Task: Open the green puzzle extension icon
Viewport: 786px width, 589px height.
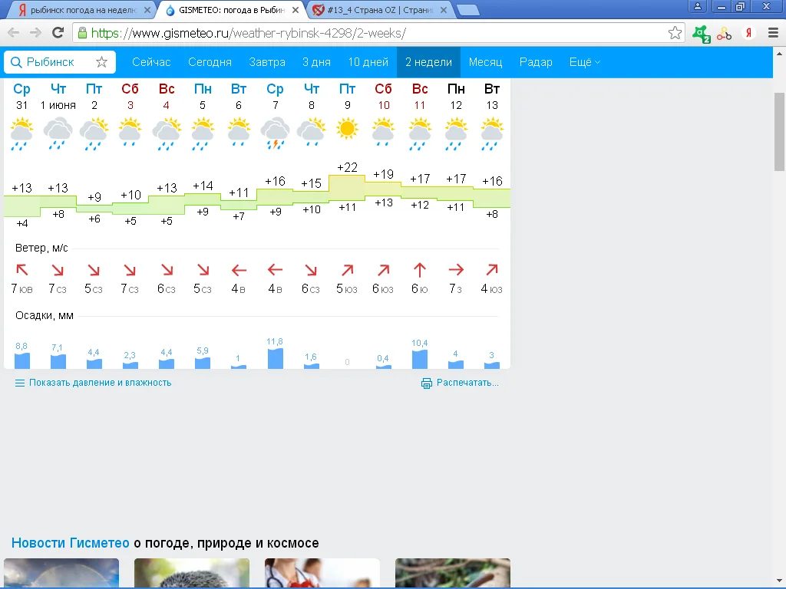Action: [x=702, y=34]
